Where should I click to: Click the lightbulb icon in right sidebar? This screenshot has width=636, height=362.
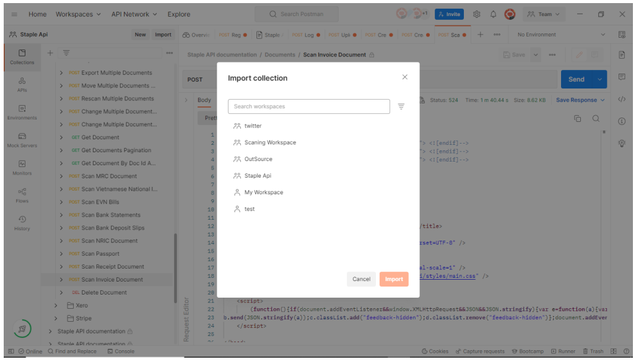(622, 144)
